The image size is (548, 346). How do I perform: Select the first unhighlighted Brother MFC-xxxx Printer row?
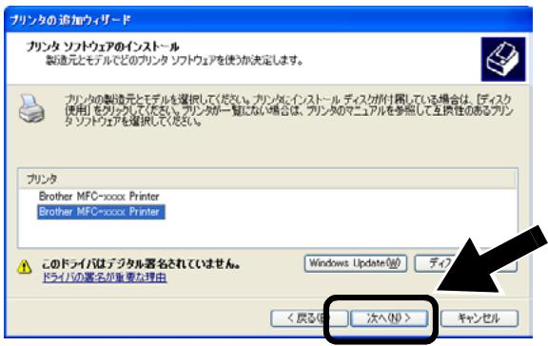click(x=99, y=196)
